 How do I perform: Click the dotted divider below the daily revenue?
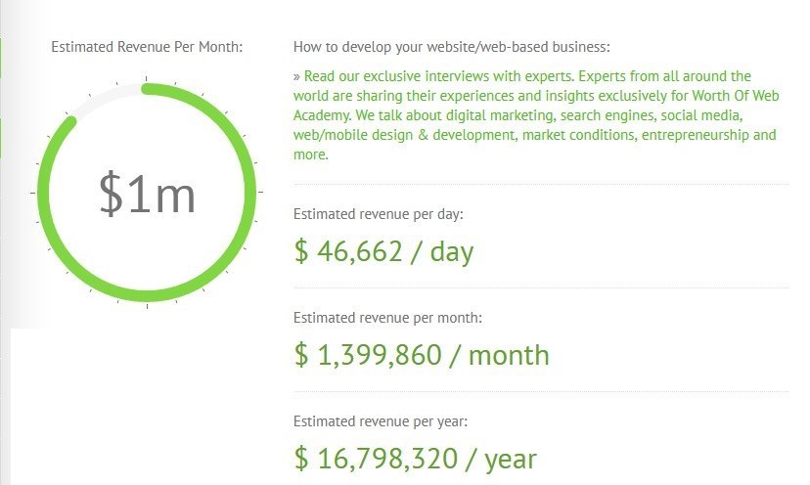point(540,287)
